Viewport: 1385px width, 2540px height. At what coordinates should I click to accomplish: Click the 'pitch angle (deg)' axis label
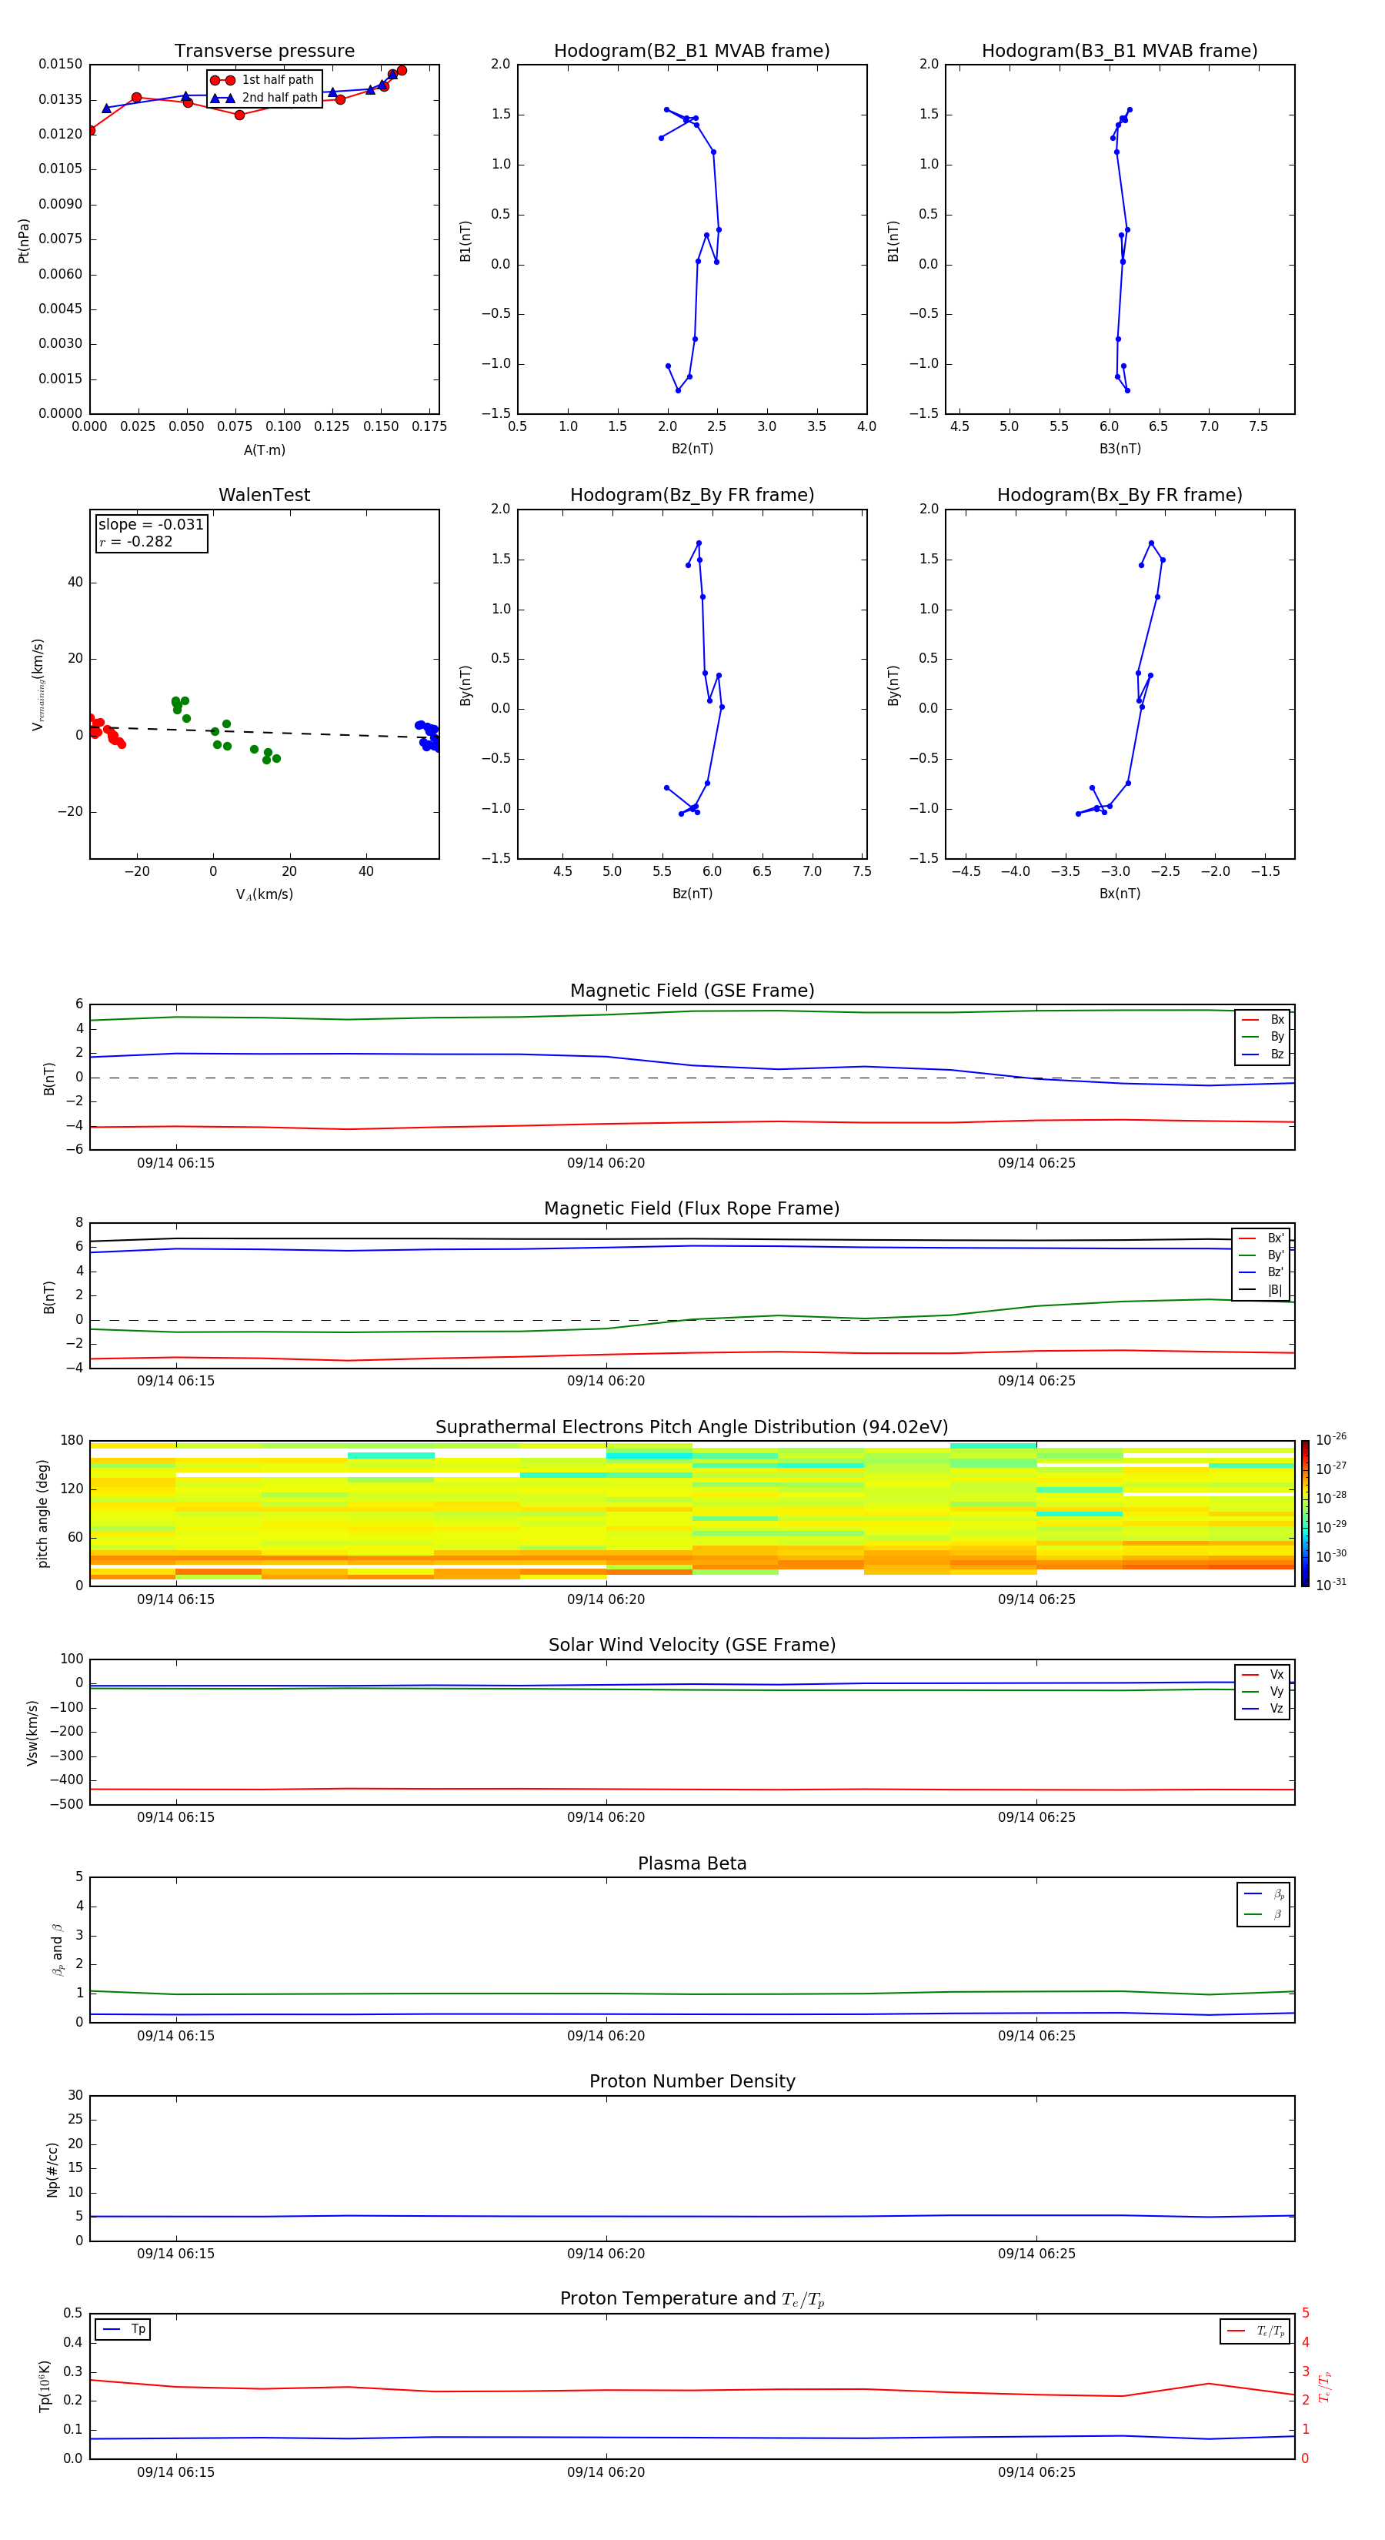point(42,1513)
